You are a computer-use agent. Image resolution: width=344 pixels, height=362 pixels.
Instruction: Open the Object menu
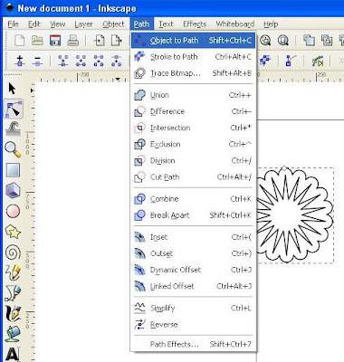113,24
